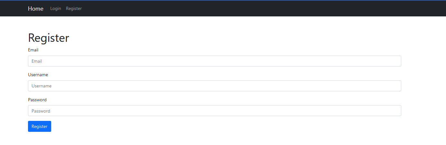Submit the registration form
446x145 pixels.
click(40, 126)
